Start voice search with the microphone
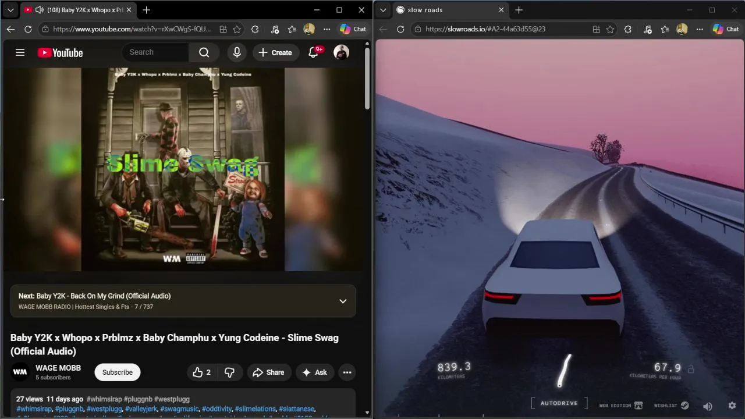The width and height of the screenshot is (745, 419). (237, 52)
